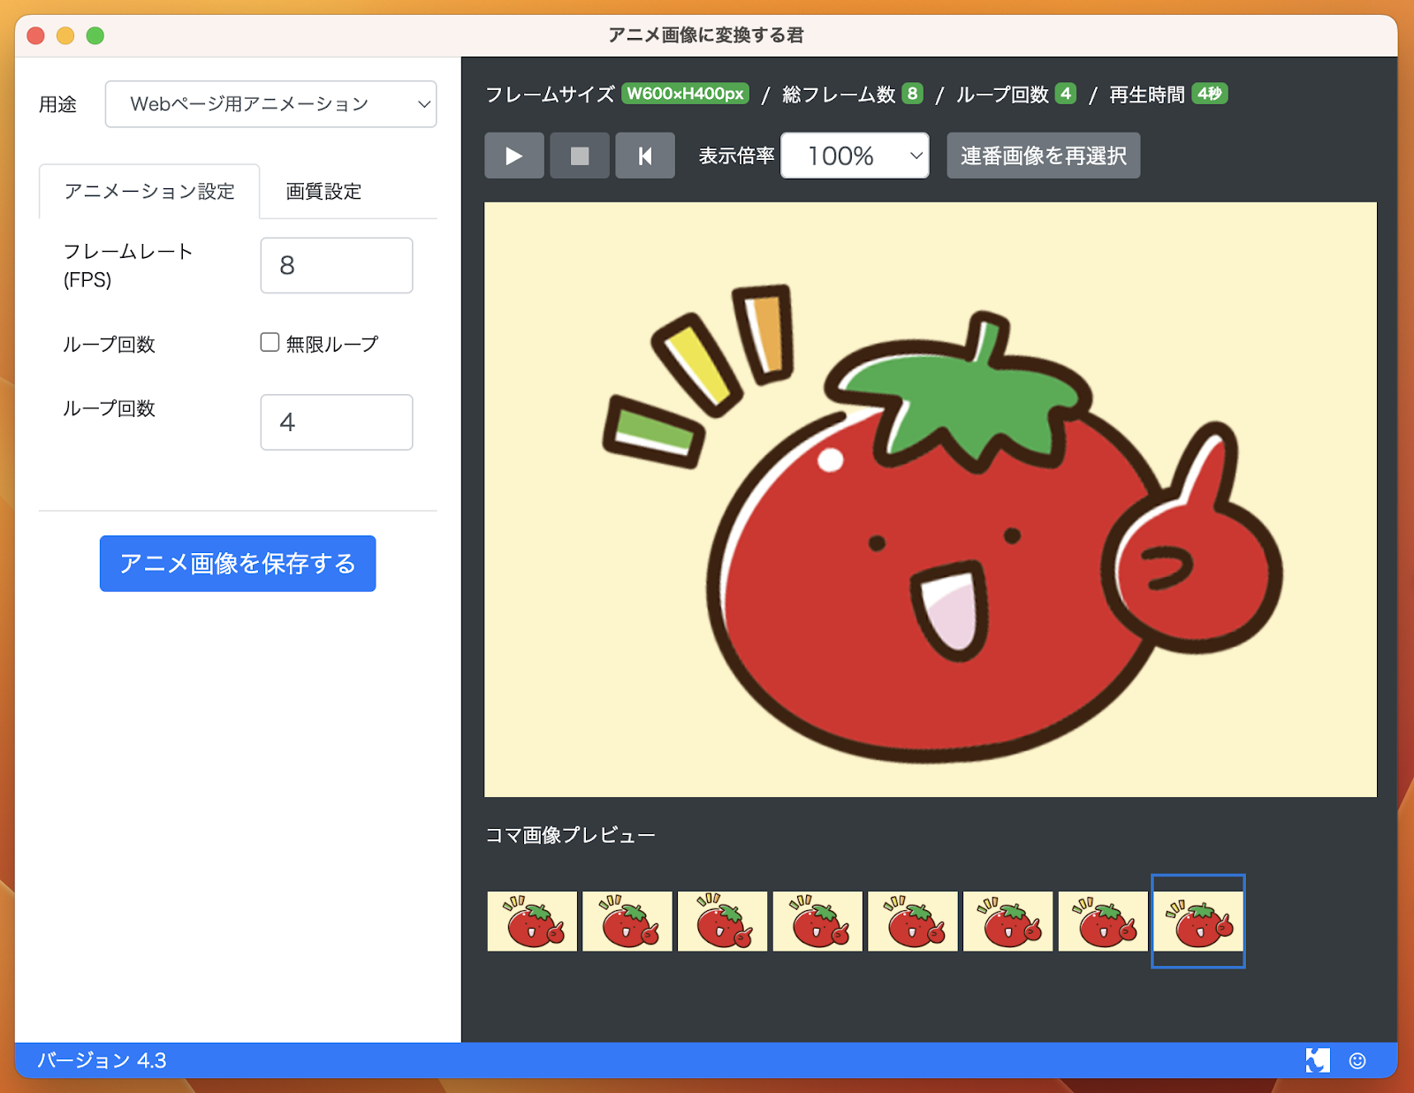Open the 表示倍率 100% zoom dropdown
This screenshot has height=1093, width=1414.
point(854,156)
